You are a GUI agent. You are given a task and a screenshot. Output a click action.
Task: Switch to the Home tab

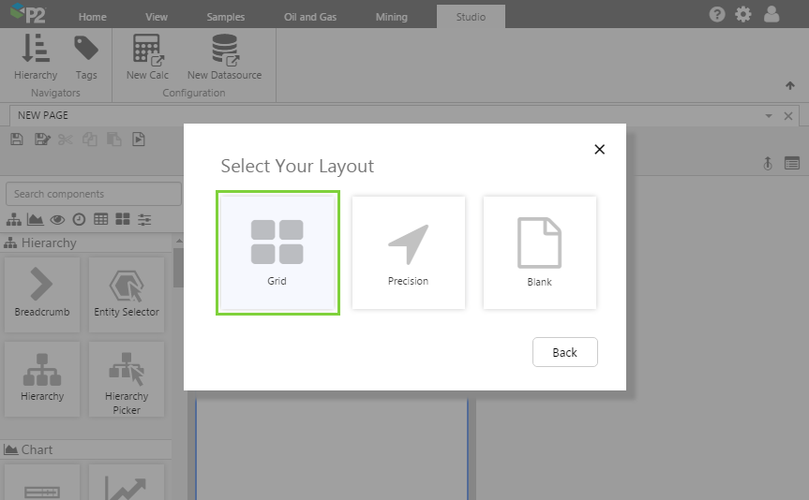tap(93, 17)
